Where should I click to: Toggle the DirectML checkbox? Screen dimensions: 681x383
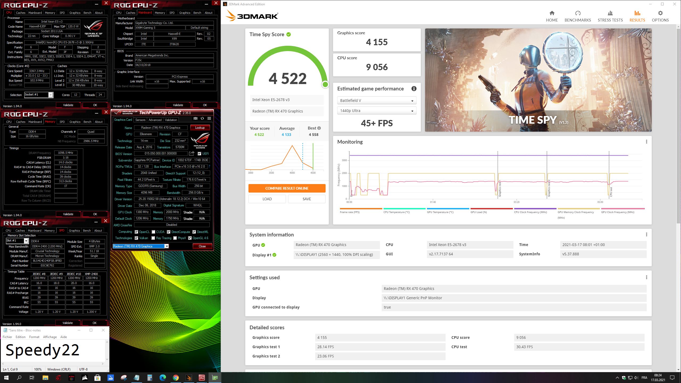[x=194, y=232]
